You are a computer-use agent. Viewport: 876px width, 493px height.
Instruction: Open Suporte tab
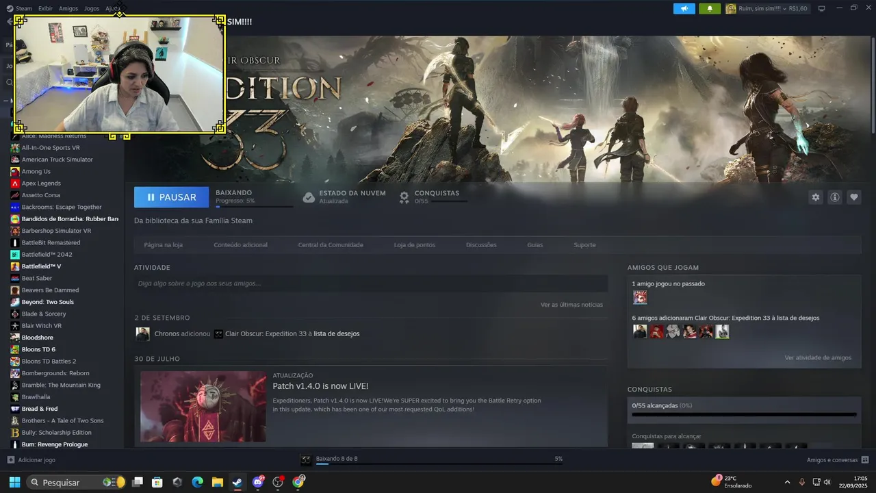(584, 245)
